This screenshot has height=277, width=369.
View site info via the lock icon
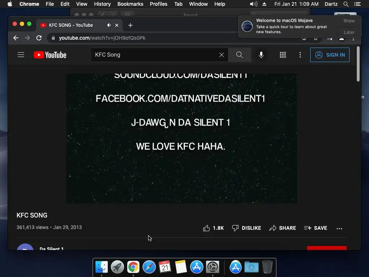tap(53, 38)
